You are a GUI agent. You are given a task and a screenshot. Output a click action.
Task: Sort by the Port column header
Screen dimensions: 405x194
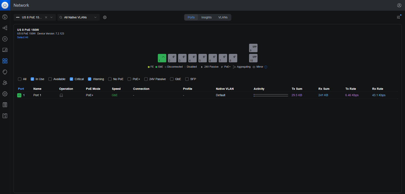(x=21, y=89)
